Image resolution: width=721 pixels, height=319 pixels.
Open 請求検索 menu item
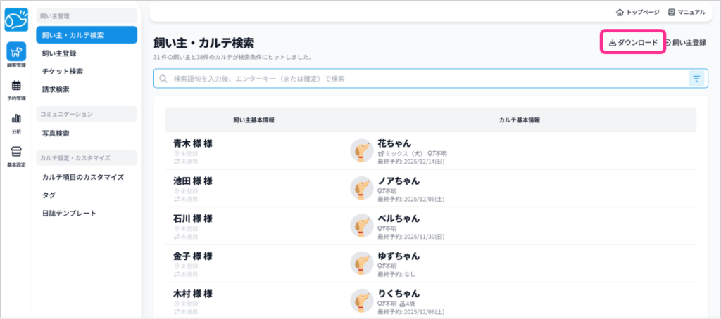coord(56,89)
